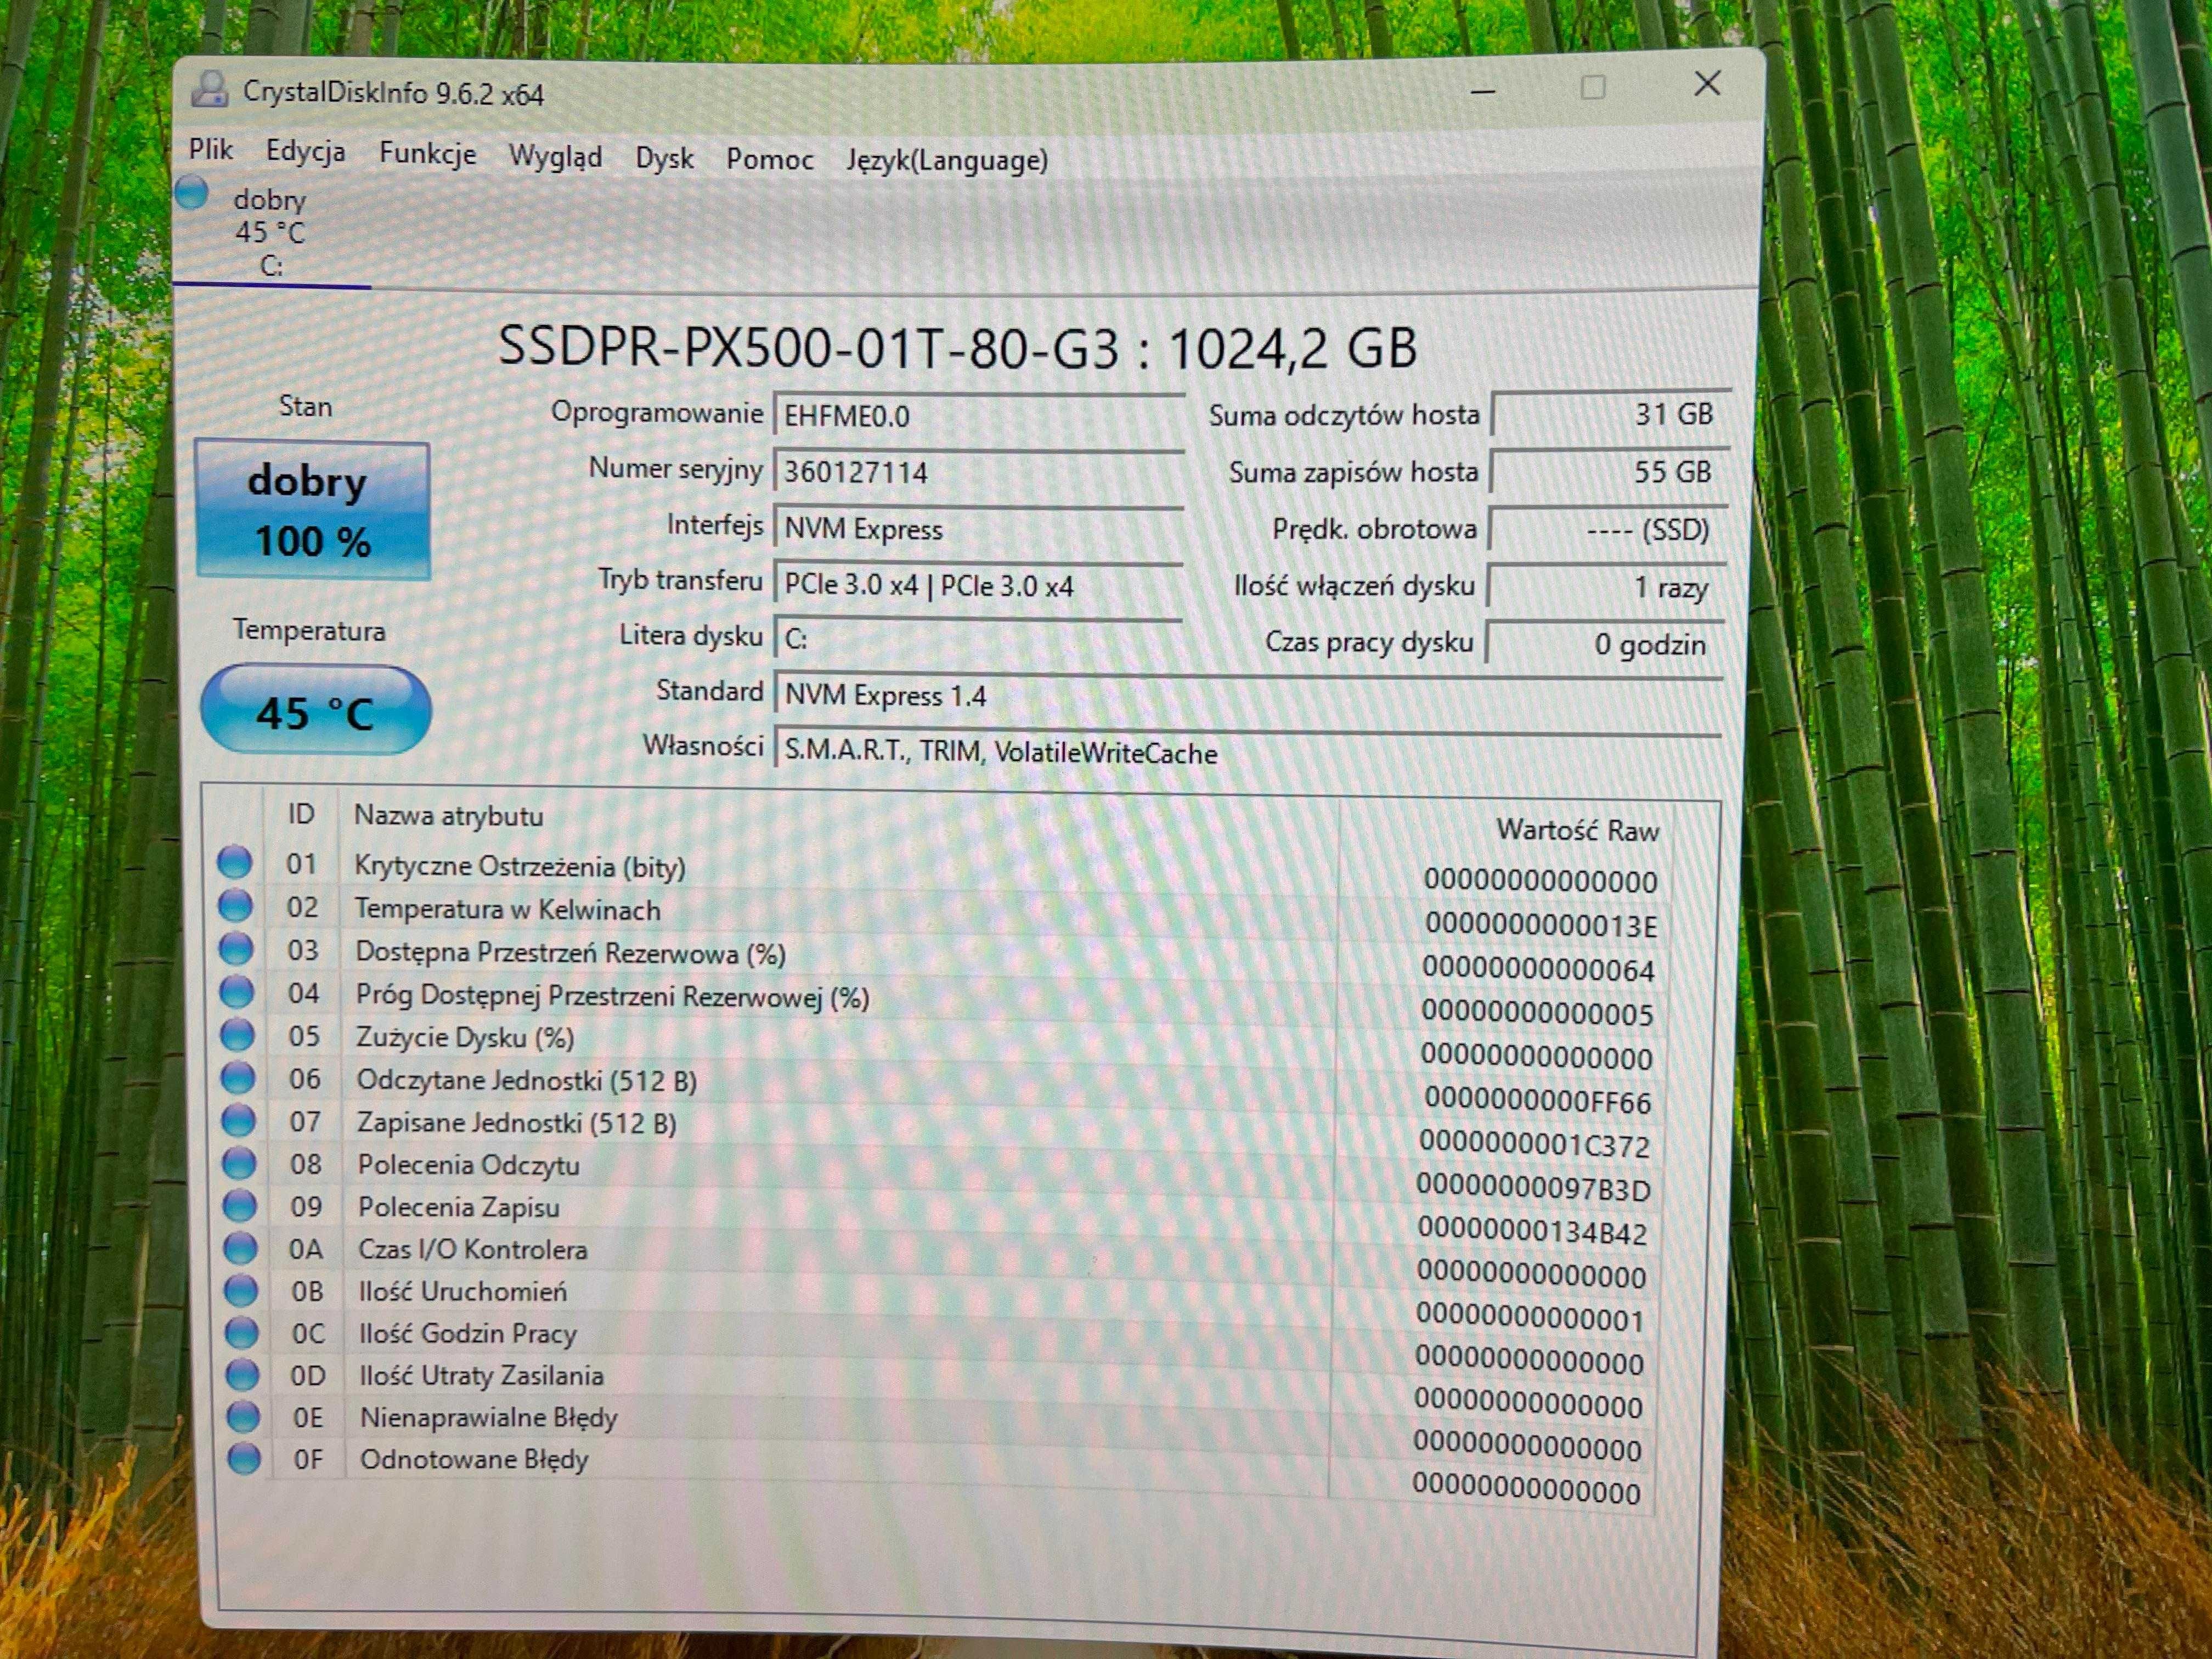The width and height of the screenshot is (2212, 1659).
Task: Open the Dysk menu
Action: point(664,158)
